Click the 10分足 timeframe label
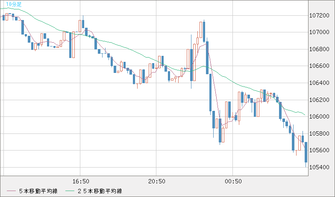335x197 pixels. pyautogui.click(x=14, y=4)
